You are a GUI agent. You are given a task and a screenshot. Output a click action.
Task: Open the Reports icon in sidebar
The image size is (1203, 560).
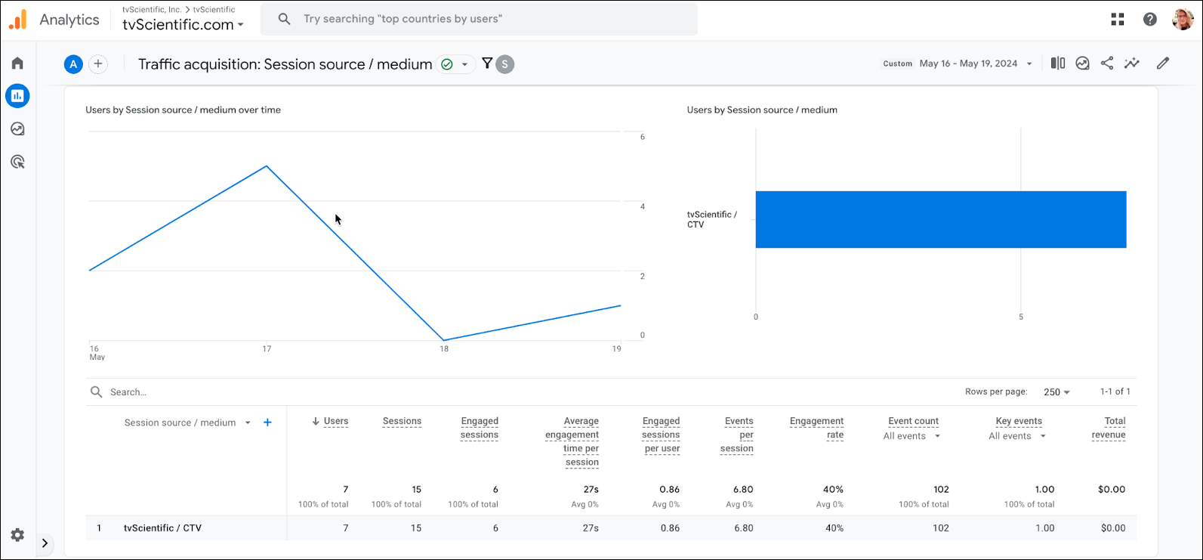17,96
